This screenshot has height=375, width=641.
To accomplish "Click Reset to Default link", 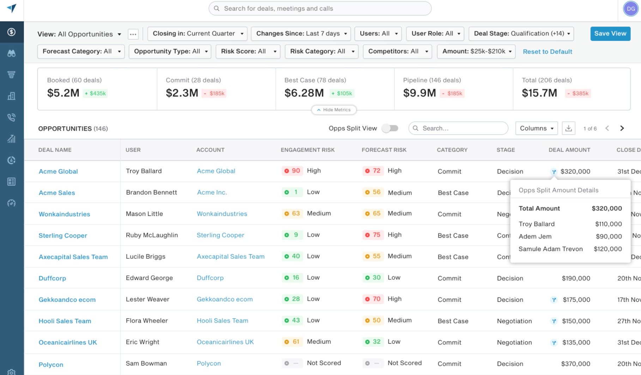I will [x=548, y=52].
